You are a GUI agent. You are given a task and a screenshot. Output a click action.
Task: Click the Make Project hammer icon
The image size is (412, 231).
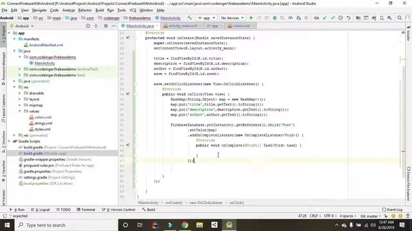(x=189, y=18)
